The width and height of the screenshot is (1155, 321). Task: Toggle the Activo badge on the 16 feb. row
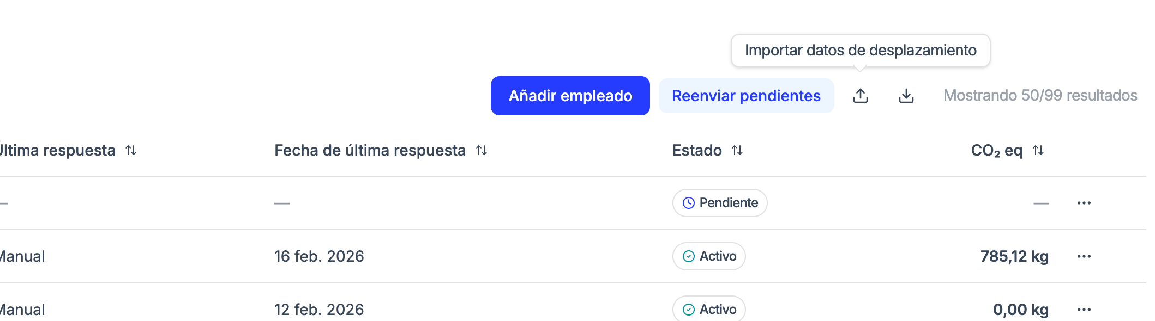point(708,256)
